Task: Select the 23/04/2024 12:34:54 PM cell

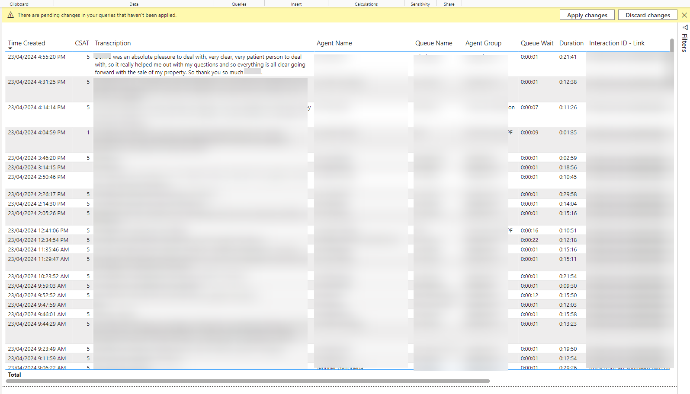Action: point(38,240)
